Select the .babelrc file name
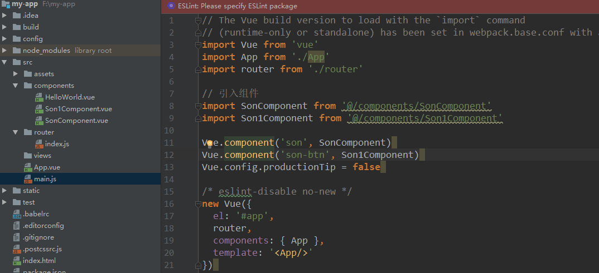This screenshot has height=273, width=599. point(36,214)
